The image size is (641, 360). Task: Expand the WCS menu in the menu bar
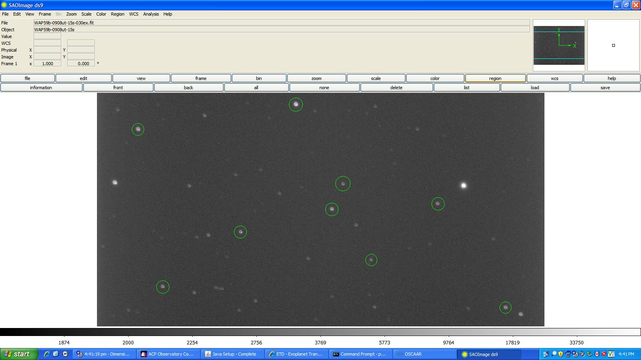tap(133, 14)
